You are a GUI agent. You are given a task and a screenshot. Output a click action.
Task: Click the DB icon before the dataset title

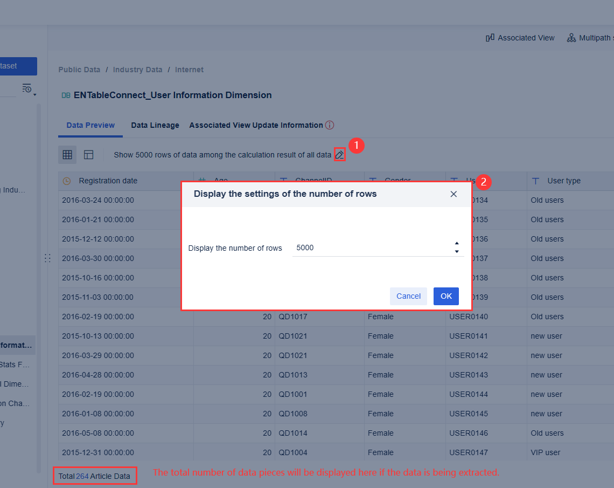pos(66,95)
